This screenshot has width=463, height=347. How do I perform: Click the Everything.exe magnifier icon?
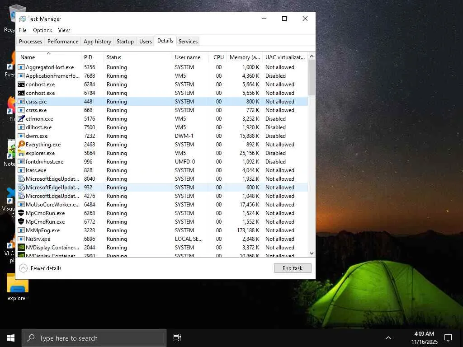(x=21, y=144)
